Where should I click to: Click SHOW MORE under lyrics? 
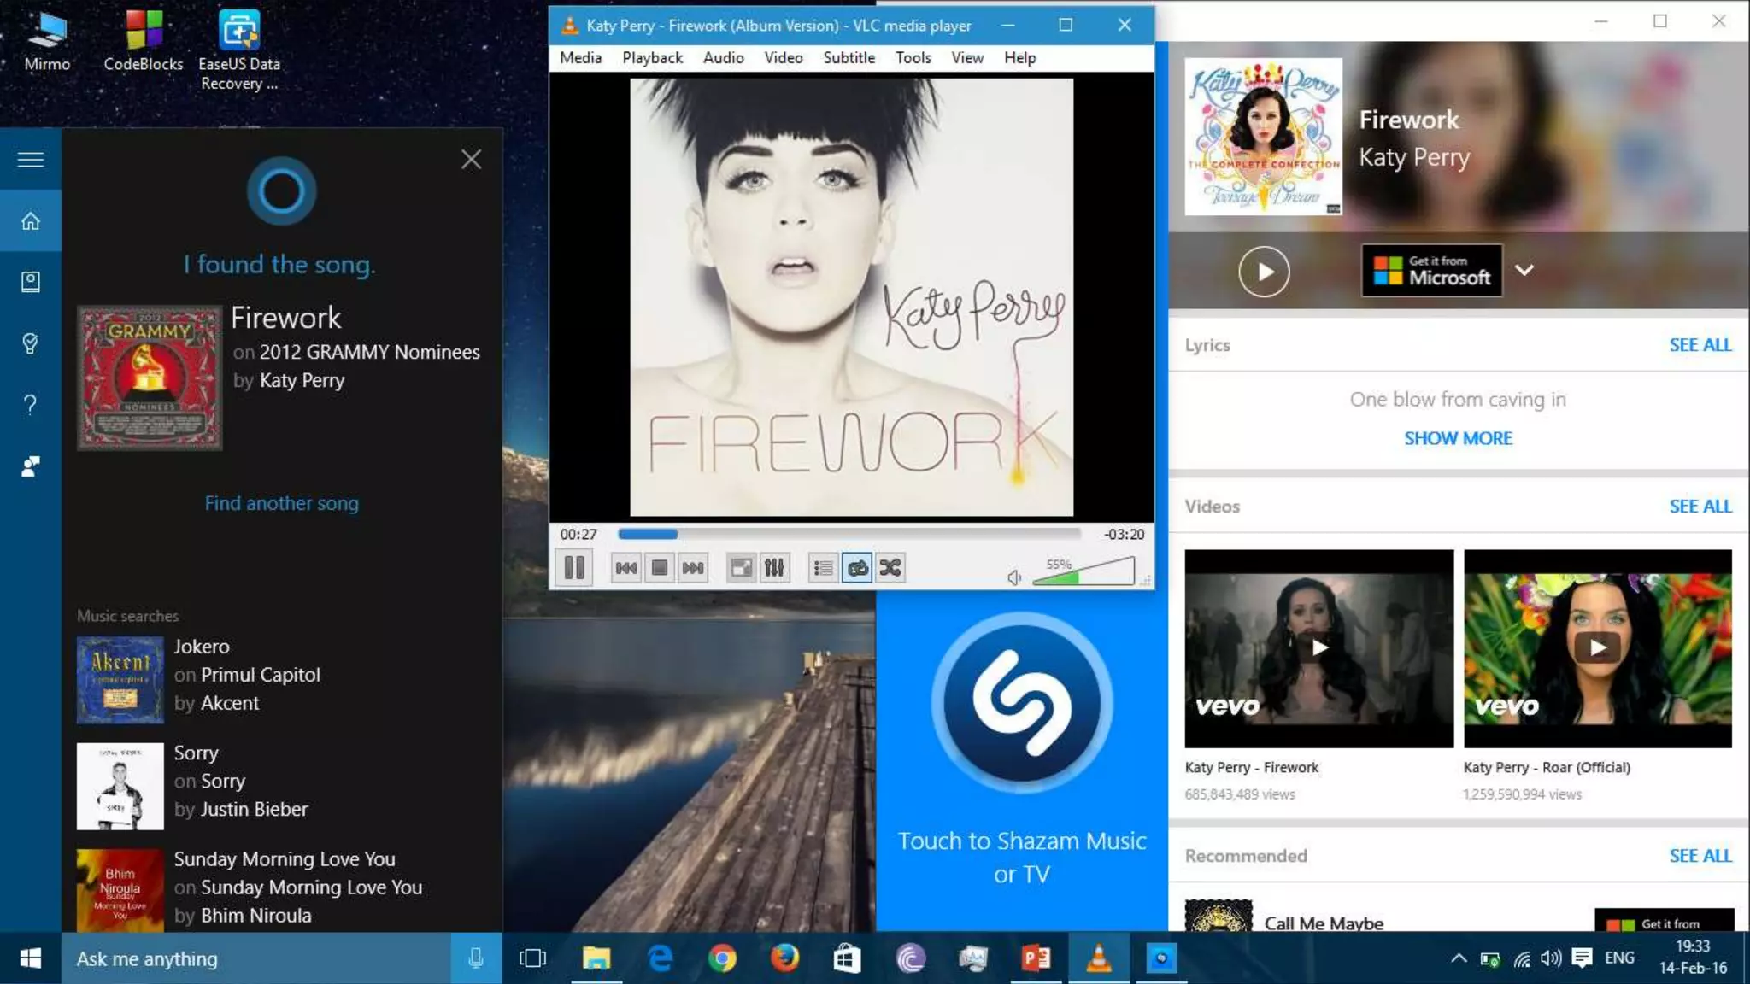[1458, 438]
